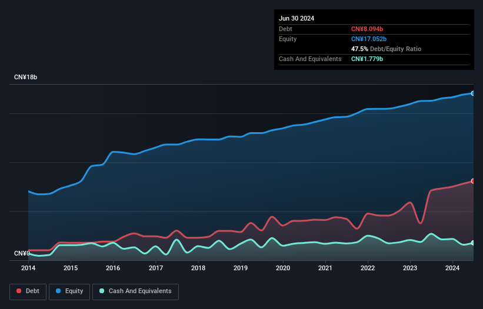
Task: Click the 2014 x-axis label
Action: (28, 268)
